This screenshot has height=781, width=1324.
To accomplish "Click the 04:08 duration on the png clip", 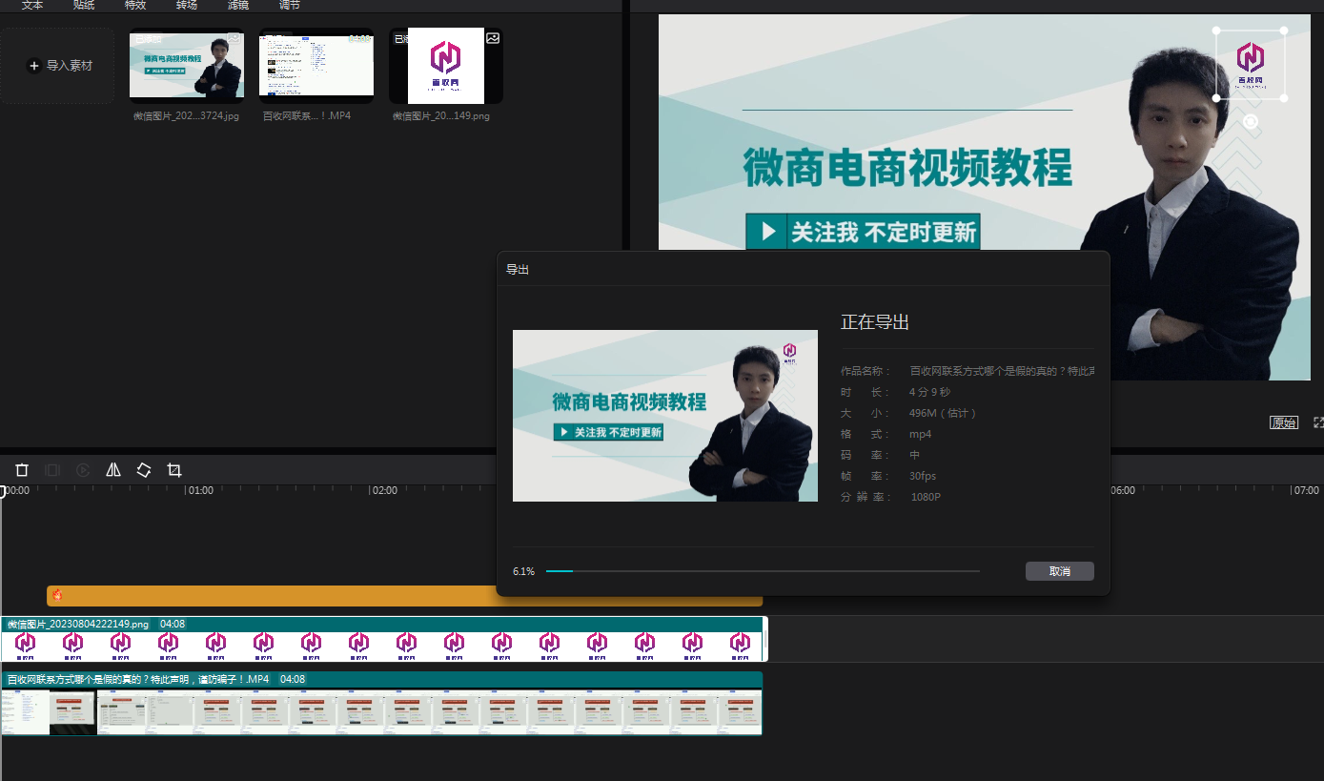I will coord(173,624).
